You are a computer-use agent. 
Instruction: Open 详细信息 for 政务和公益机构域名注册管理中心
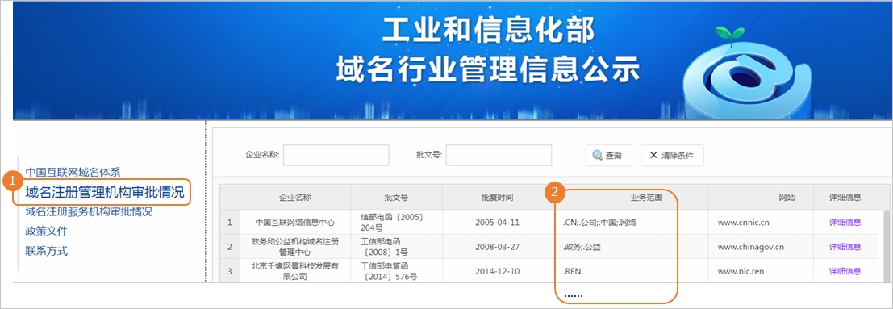pyautogui.click(x=845, y=247)
